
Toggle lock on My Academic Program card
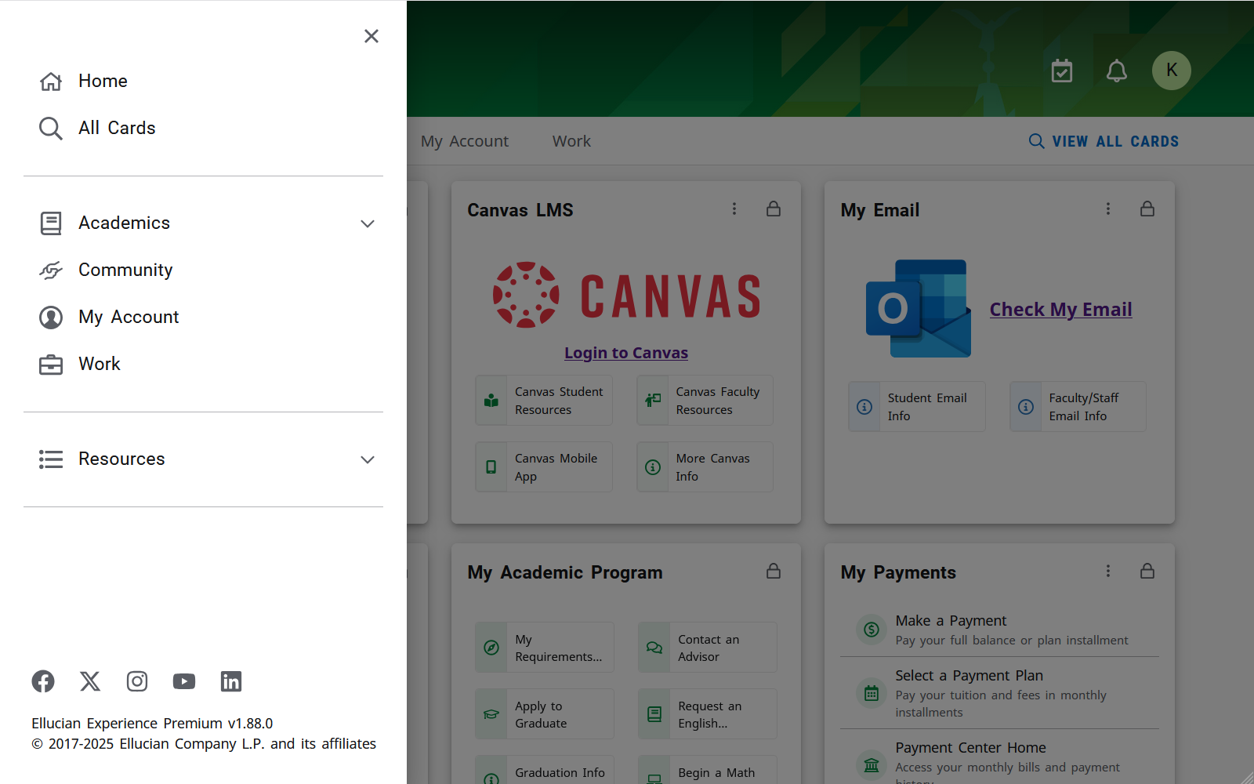click(774, 571)
